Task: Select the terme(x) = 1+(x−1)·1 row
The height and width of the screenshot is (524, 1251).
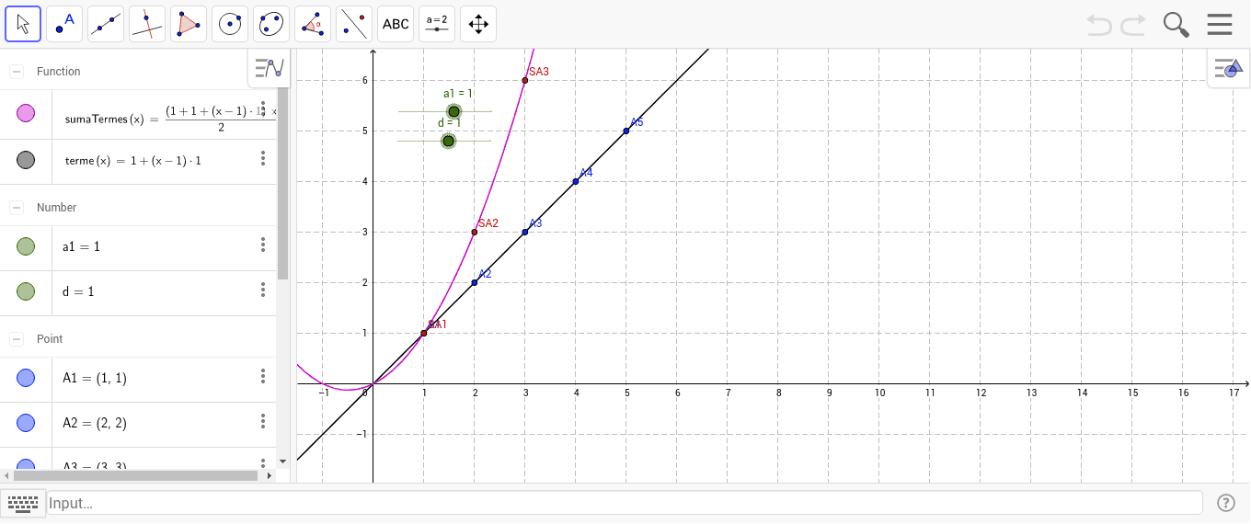Action: coord(138,161)
